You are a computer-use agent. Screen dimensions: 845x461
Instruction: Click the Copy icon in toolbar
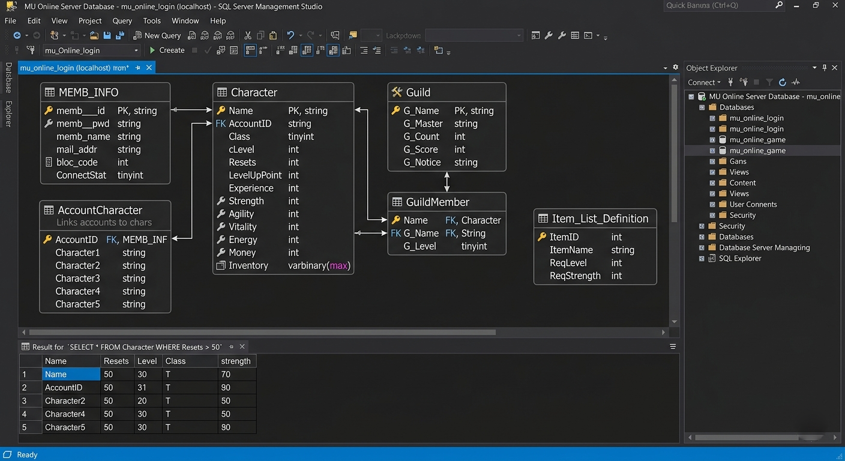pos(260,35)
